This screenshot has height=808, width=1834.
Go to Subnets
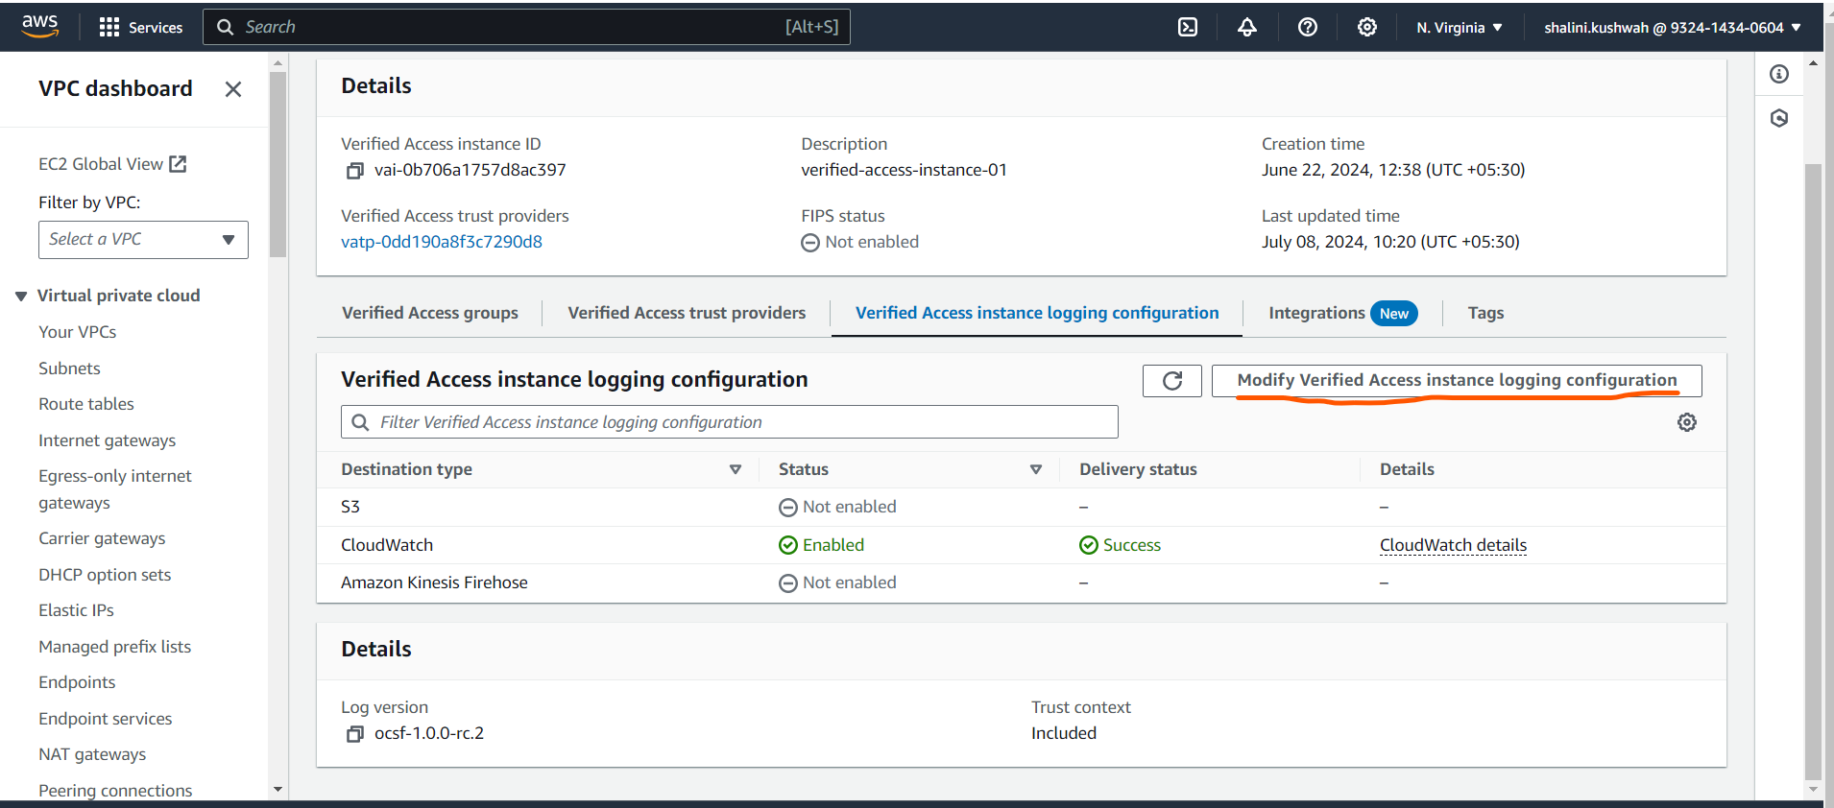(69, 368)
